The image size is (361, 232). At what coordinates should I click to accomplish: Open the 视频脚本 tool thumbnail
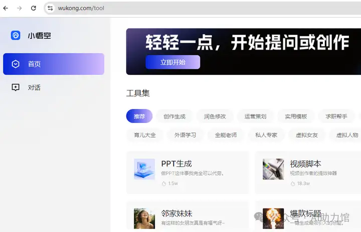point(273,169)
